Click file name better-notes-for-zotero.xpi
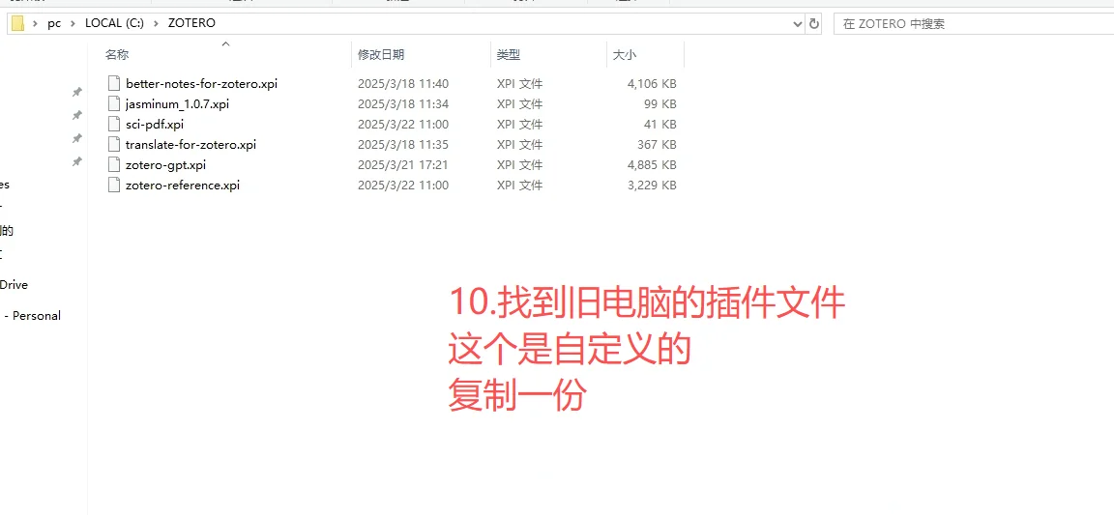 pyautogui.click(x=202, y=83)
